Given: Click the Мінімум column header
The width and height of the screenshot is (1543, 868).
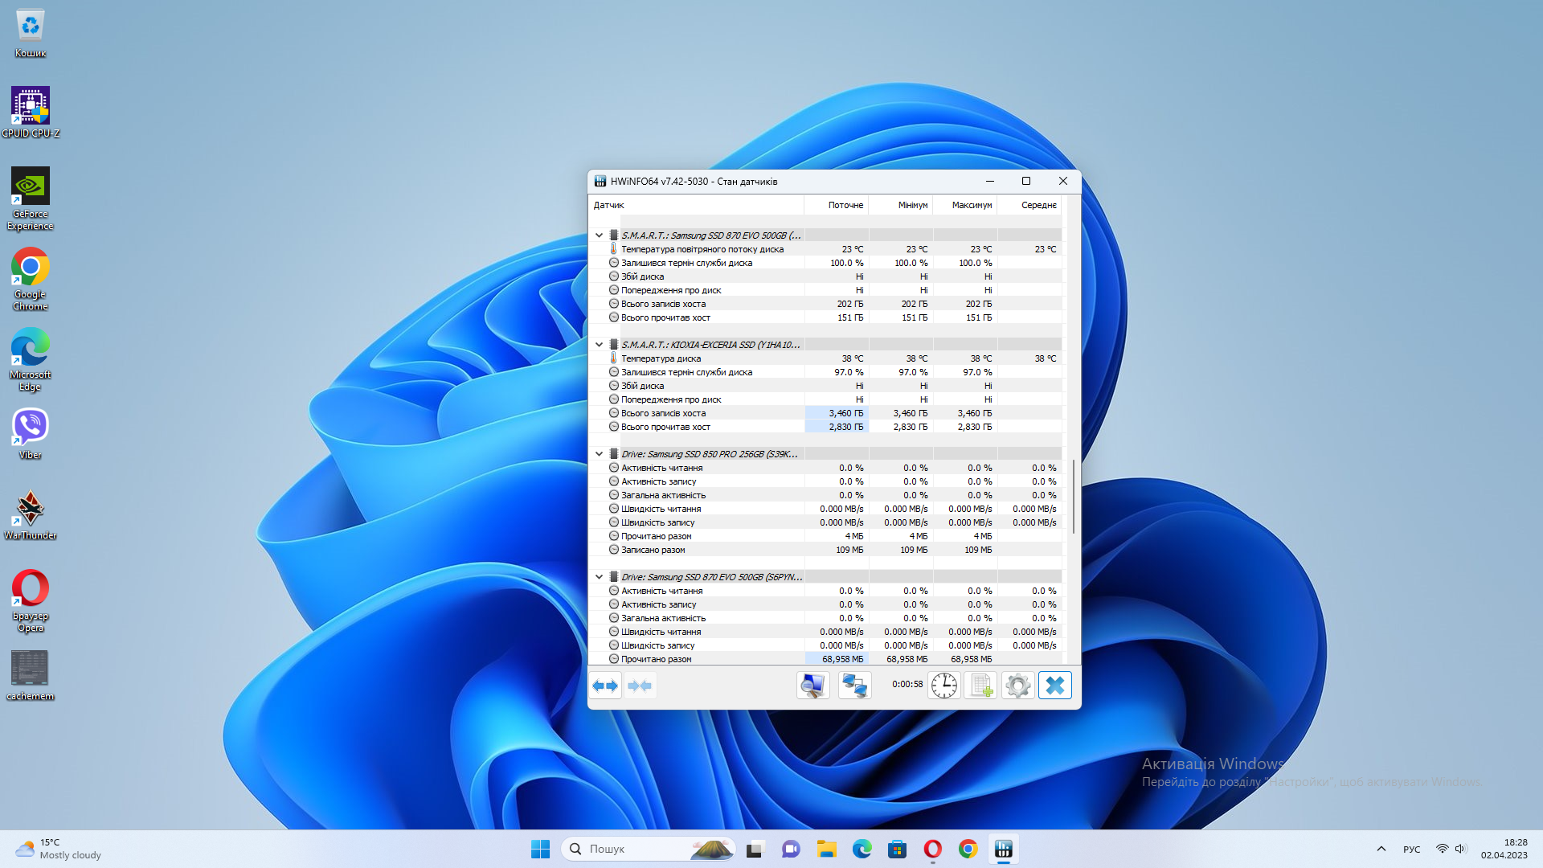Looking at the screenshot, I should point(900,205).
